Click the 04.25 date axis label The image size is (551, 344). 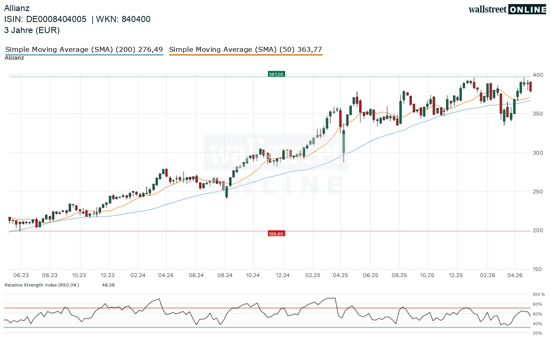(x=341, y=275)
